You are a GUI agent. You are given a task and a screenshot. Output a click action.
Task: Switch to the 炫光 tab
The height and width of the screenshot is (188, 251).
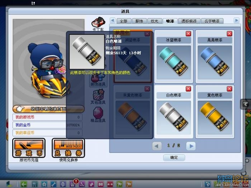coord(155,21)
